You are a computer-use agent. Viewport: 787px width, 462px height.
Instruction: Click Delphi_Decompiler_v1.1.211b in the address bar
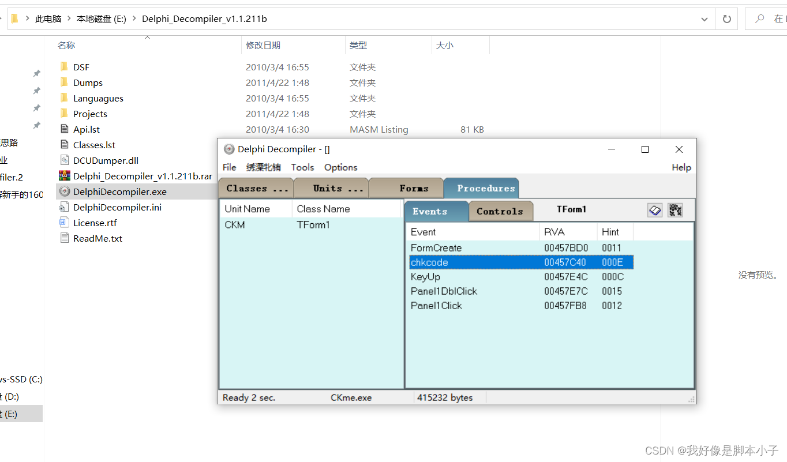(204, 19)
